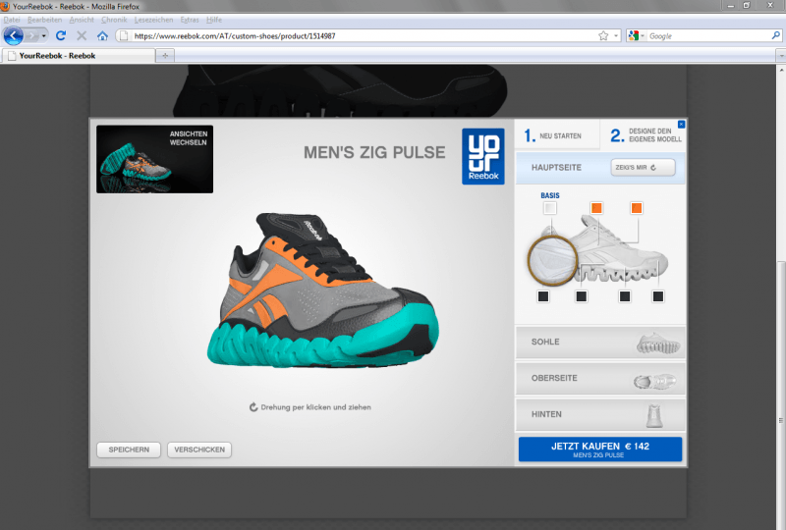
Task: Open the Datei menu
Action: (12, 20)
